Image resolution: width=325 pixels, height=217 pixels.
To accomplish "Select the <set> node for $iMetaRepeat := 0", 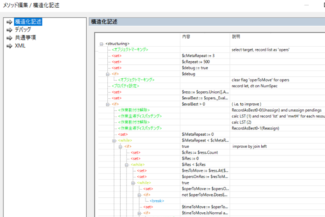I will (123, 134).
